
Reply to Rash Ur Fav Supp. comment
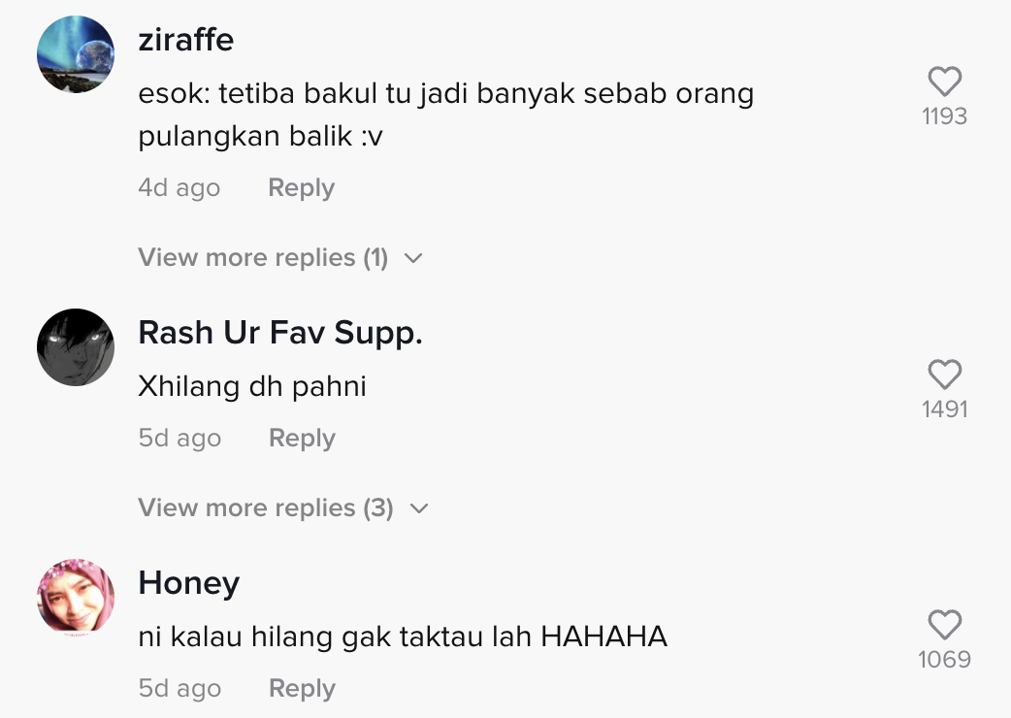tap(302, 438)
